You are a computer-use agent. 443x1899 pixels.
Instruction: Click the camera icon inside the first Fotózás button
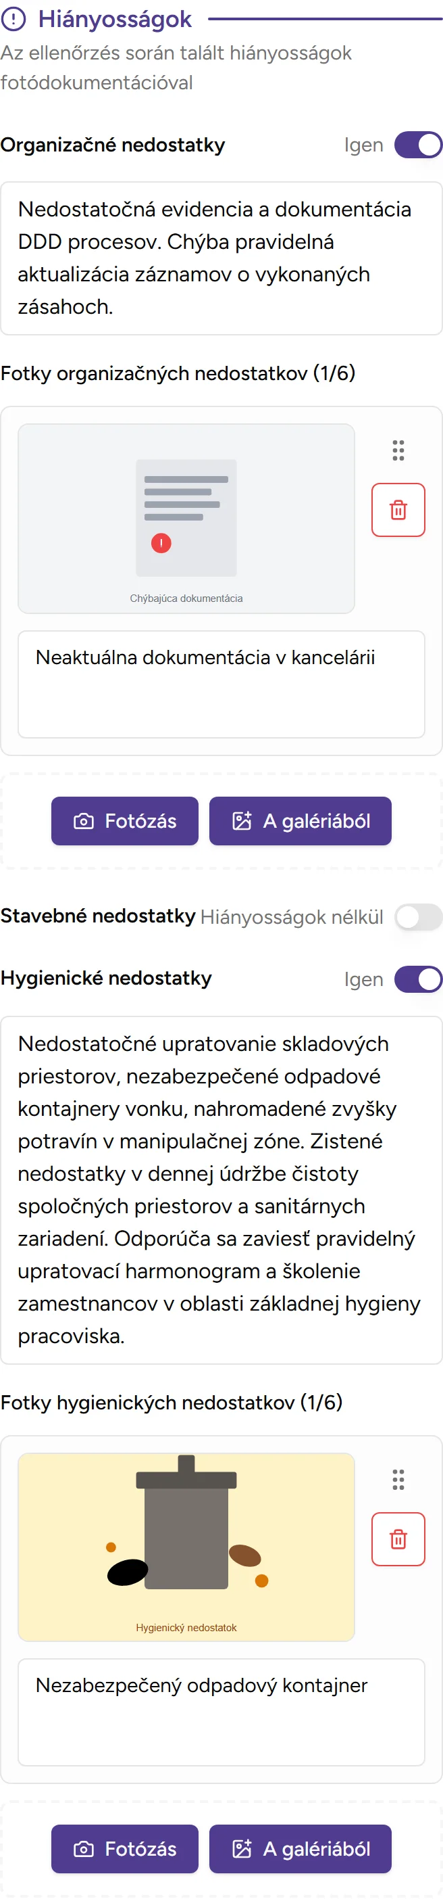85,820
